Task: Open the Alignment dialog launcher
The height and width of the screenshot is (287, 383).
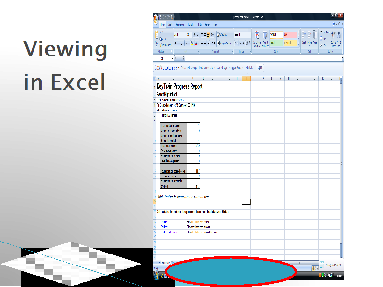Action: click(232, 51)
